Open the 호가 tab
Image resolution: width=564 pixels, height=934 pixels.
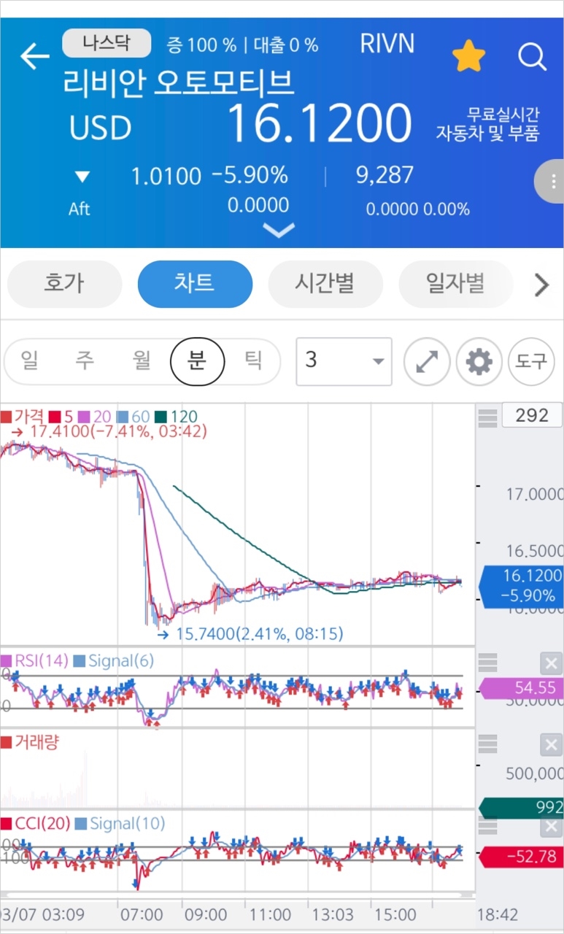pyautogui.click(x=64, y=284)
